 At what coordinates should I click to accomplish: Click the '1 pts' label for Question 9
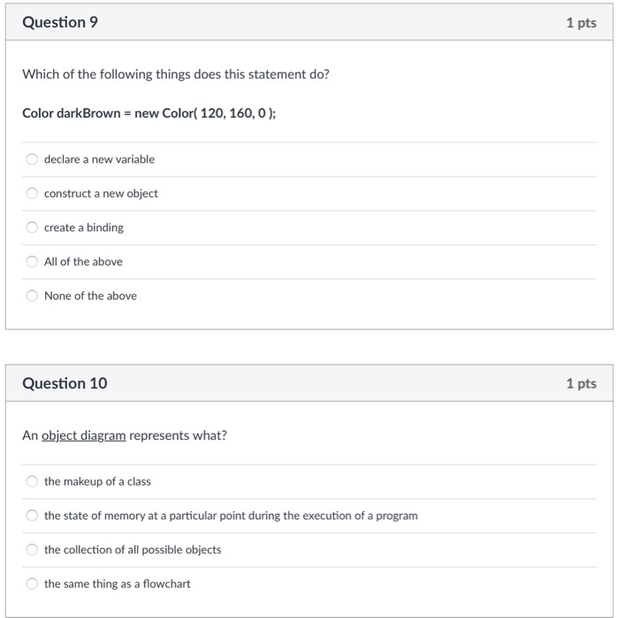(x=581, y=23)
